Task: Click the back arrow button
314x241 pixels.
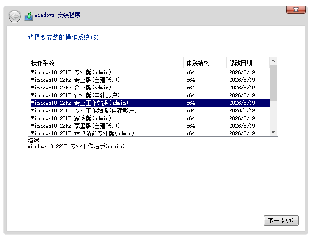Action: pos(14,16)
